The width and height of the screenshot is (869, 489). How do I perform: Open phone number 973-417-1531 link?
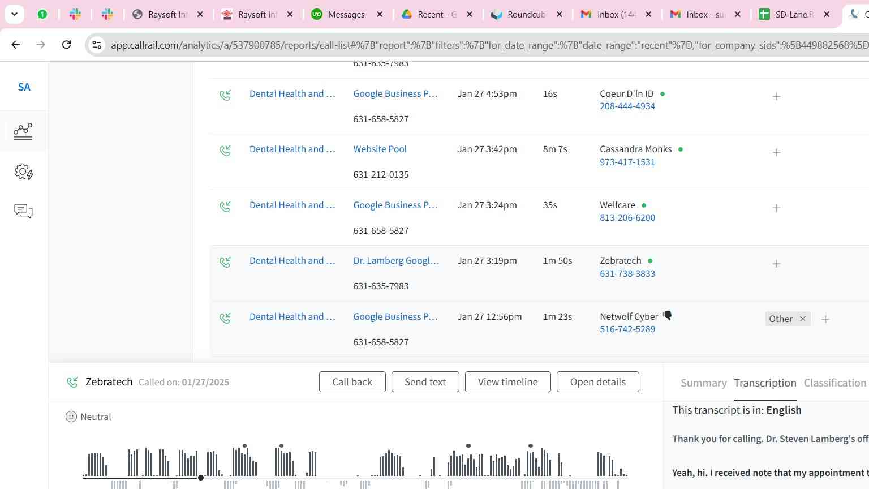[627, 162]
